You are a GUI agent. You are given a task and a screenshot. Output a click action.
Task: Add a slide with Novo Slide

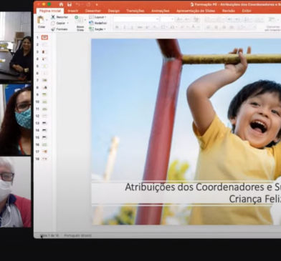point(80,23)
